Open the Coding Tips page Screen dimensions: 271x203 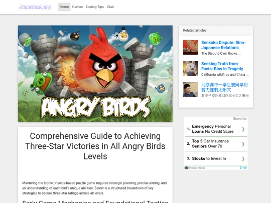tap(95, 7)
